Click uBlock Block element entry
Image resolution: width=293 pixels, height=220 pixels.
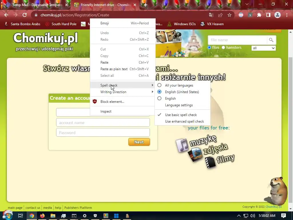click(122, 102)
